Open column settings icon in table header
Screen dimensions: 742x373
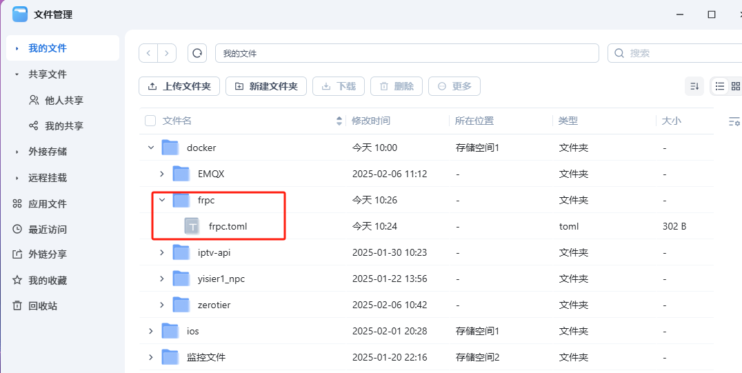tap(734, 121)
